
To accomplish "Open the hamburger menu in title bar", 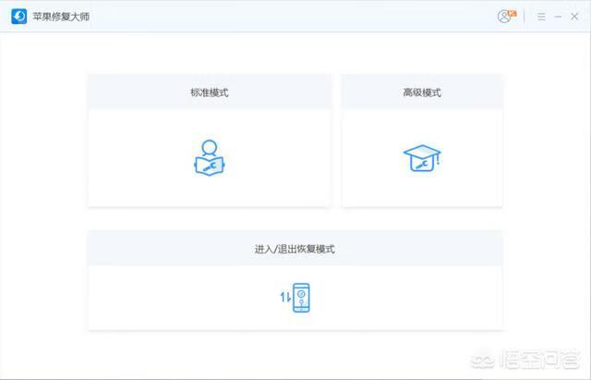I will (541, 17).
